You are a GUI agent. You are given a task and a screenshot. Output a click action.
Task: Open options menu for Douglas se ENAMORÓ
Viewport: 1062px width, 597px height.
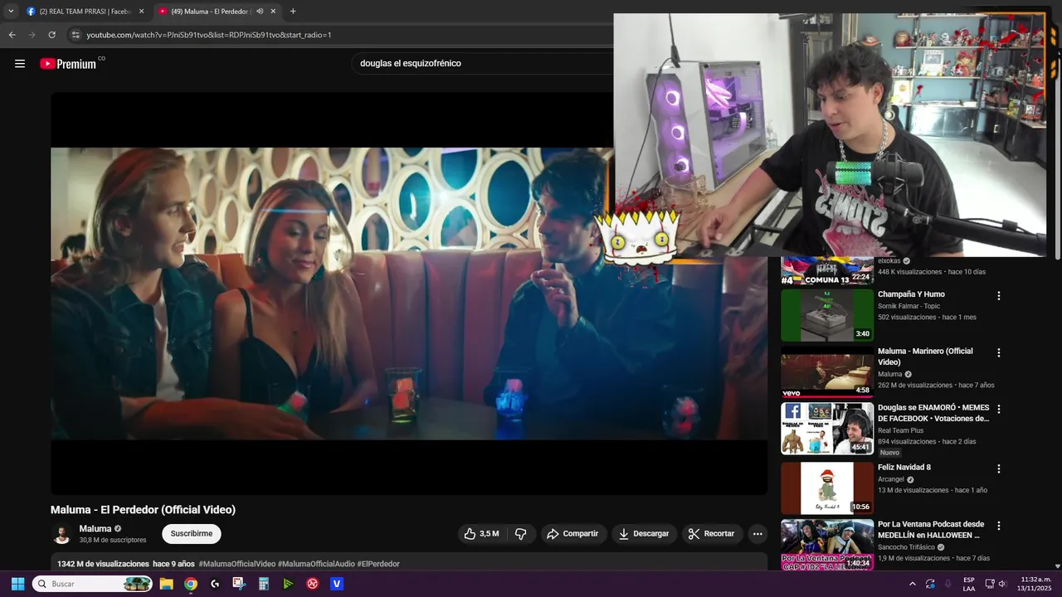999,410
